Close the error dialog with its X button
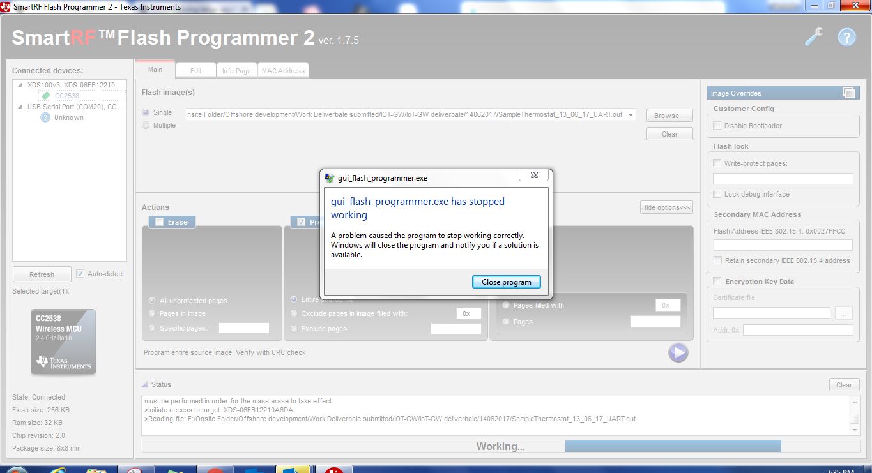 pyautogui.click(x=535, y=175)
